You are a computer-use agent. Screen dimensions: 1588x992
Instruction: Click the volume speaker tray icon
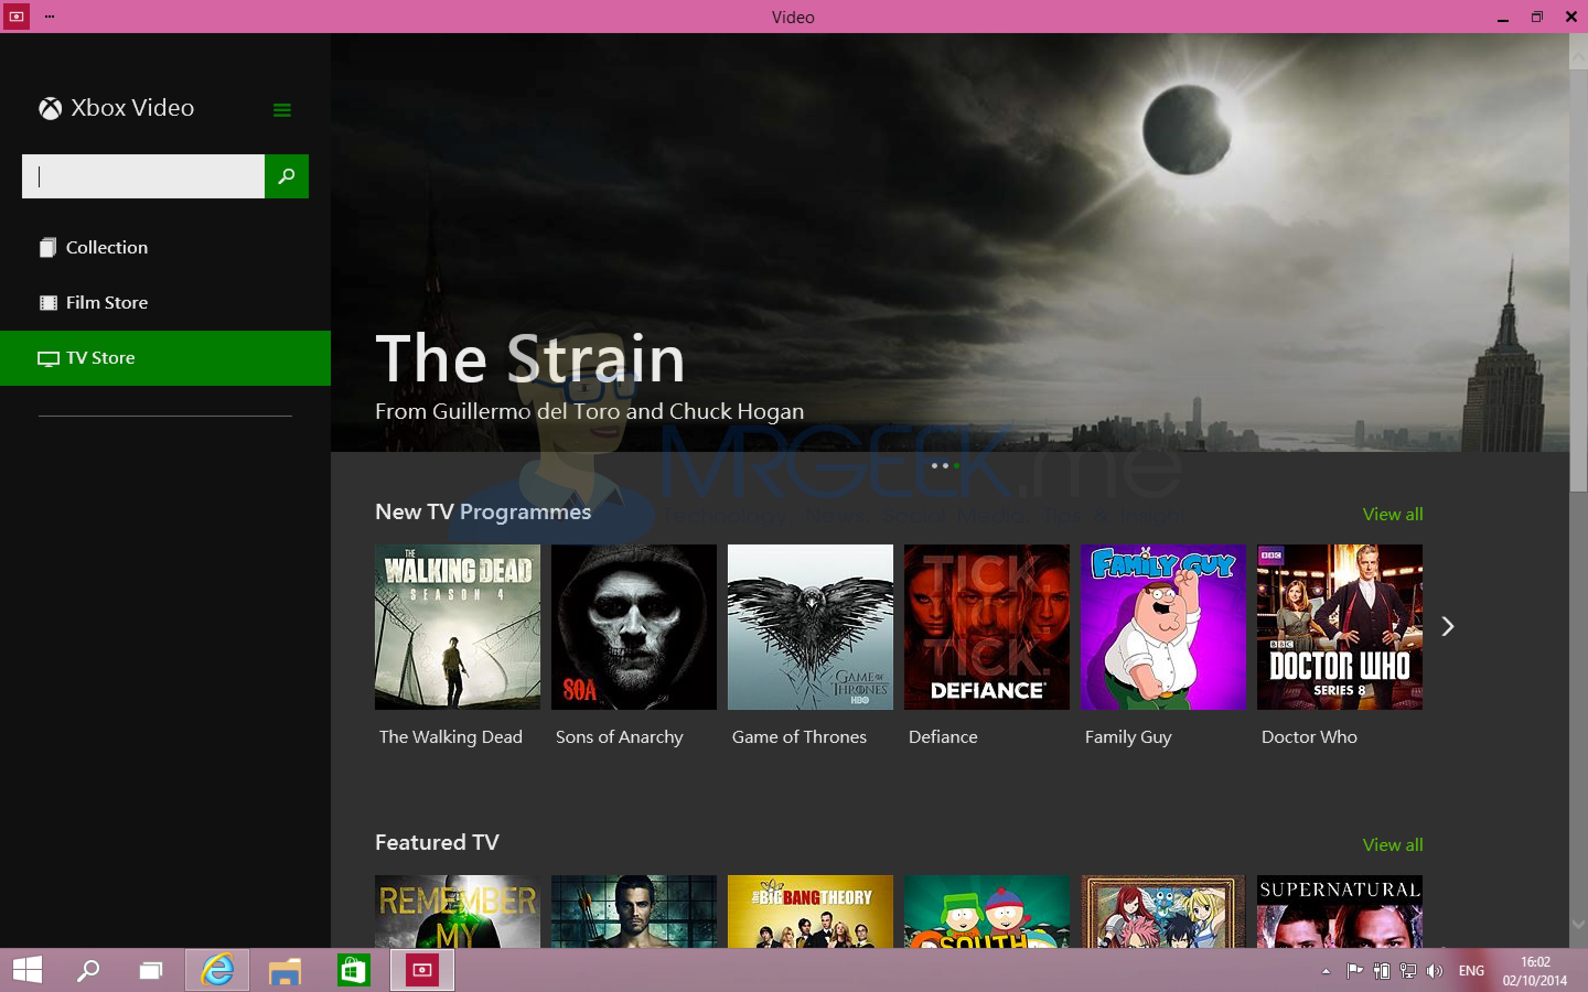[1435, 971]
